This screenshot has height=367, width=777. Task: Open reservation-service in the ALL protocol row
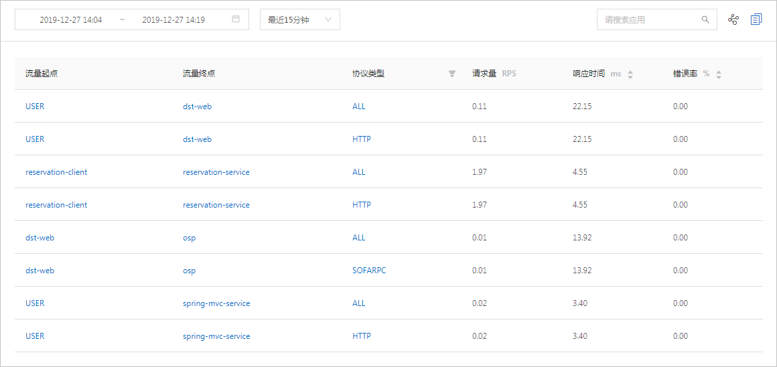(216, 172)
